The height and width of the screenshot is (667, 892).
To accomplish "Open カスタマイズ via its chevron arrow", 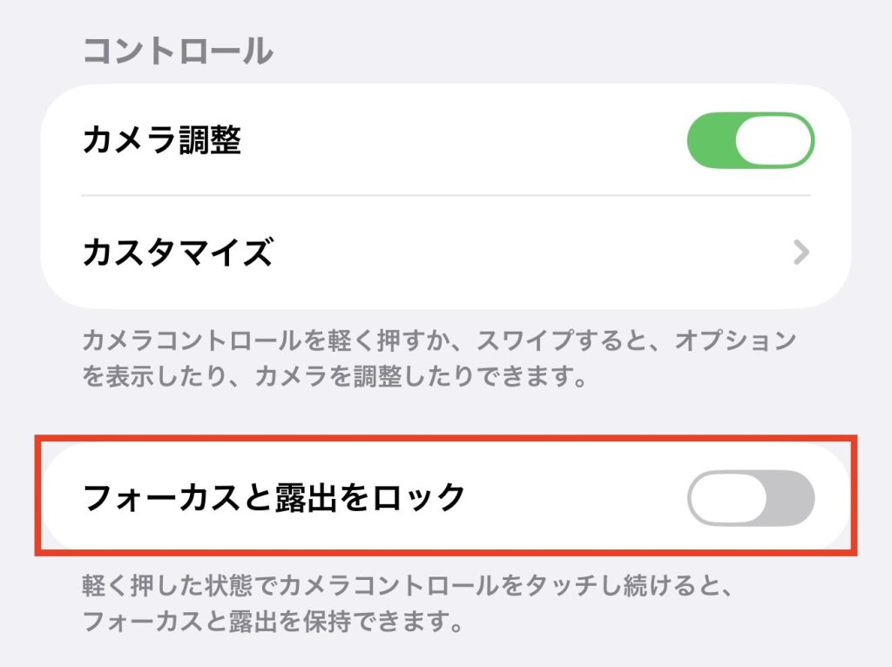I will 801,253.
